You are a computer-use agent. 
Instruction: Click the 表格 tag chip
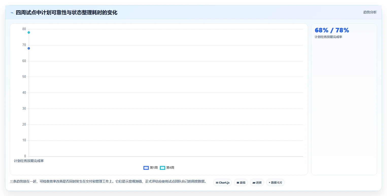click(x=241, y=183)
